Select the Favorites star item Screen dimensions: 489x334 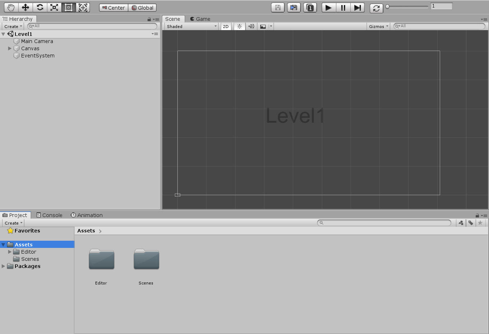(x=24, y=231)
